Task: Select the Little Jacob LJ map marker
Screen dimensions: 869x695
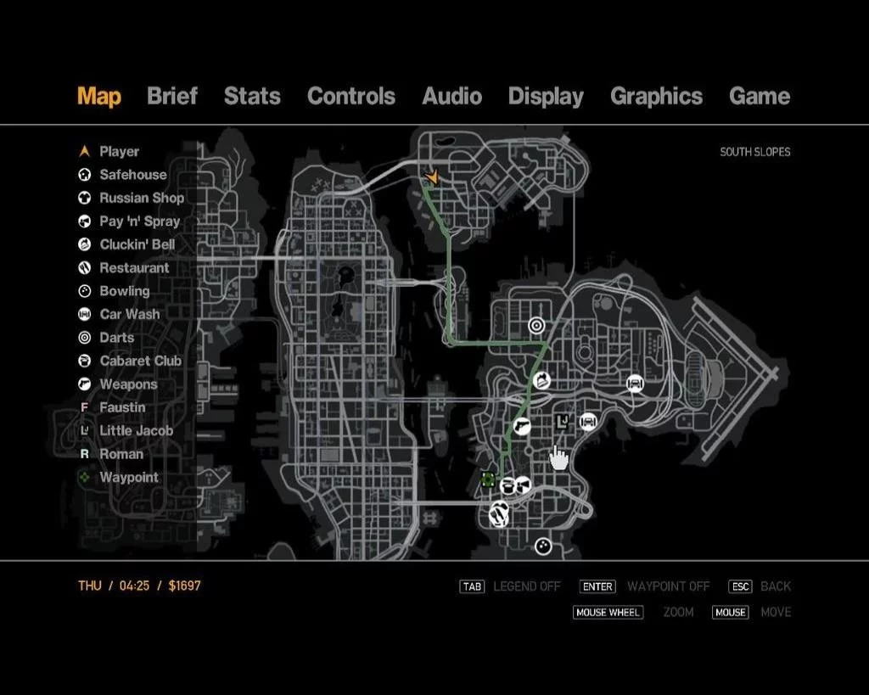Action: point(563,422)
